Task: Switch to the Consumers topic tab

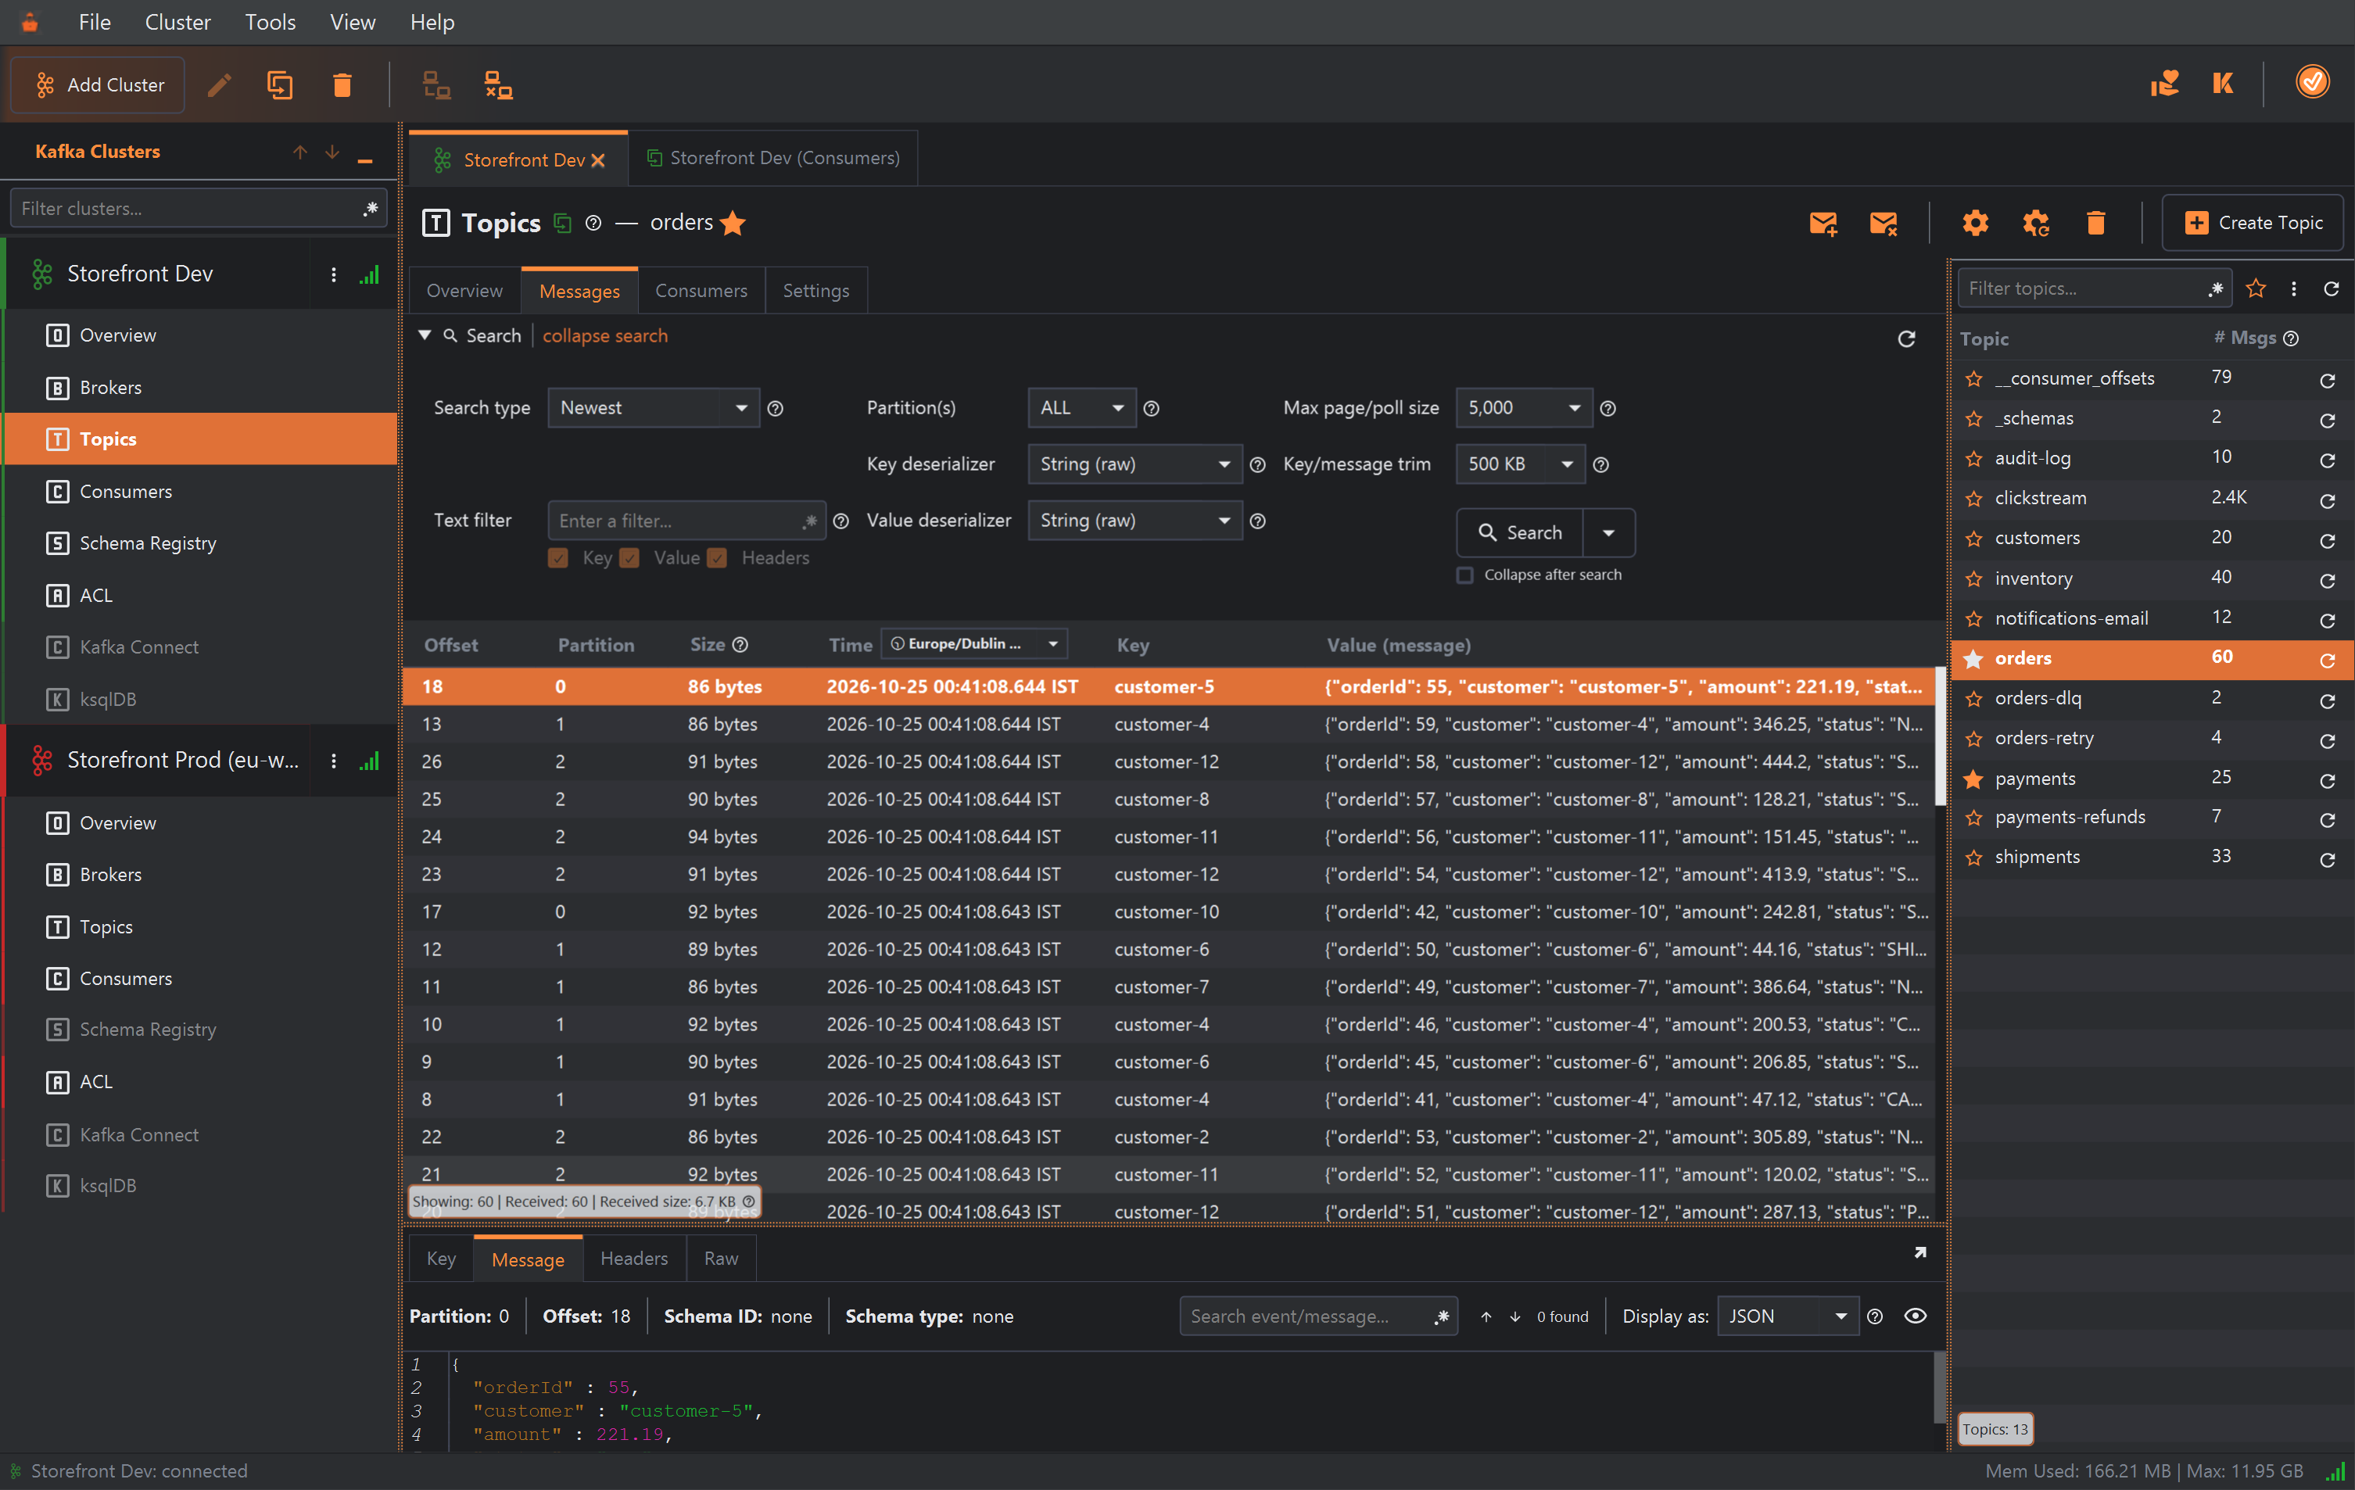Action: click(701, 290)
